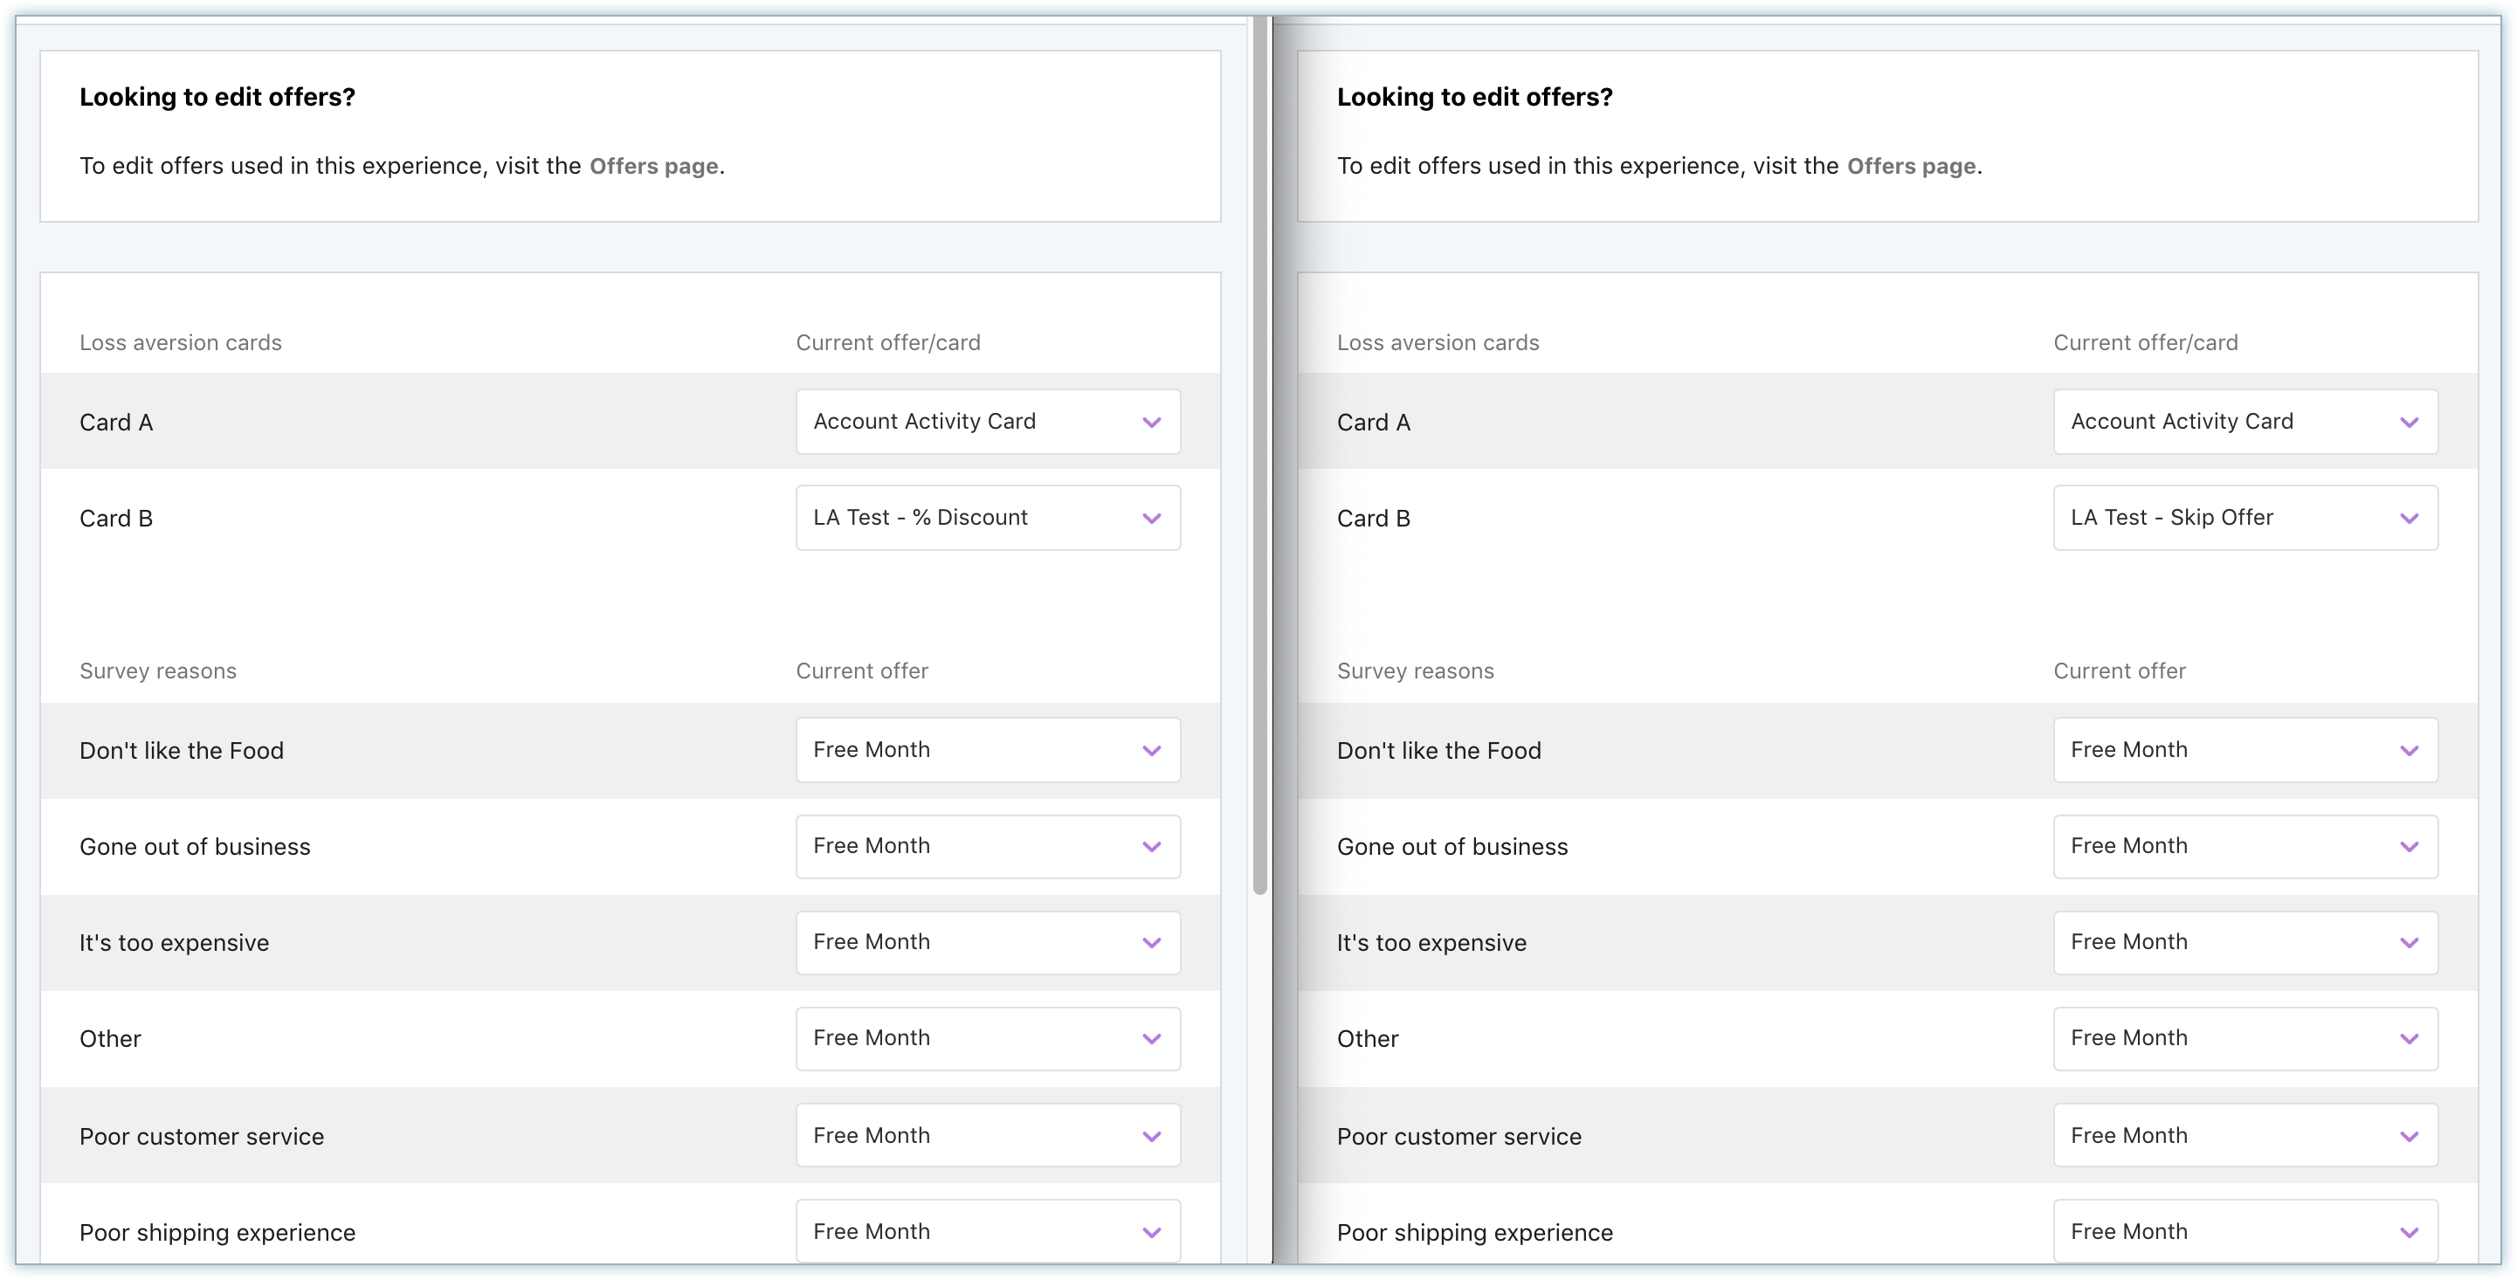Click chevron on left Don't like the Food row

point(1151,750)
